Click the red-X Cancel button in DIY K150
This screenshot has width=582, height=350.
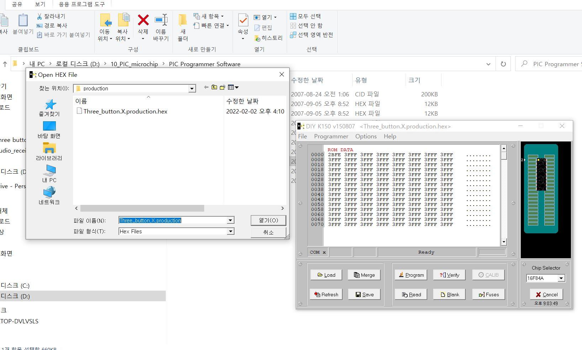(546, 295)
